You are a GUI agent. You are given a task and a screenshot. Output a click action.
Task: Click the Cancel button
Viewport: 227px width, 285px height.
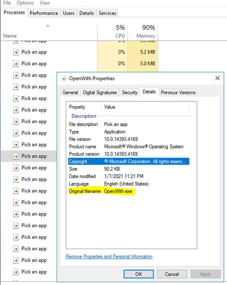[172, 274]
